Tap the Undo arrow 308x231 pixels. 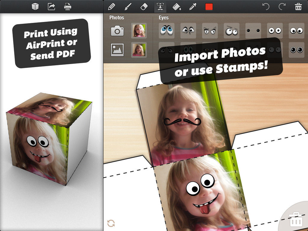click(x=266, y=7)
